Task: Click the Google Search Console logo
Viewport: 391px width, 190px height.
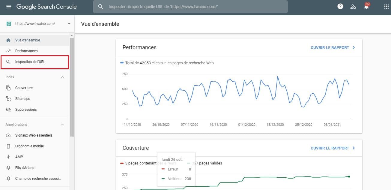Action: [x=46, y=7]
